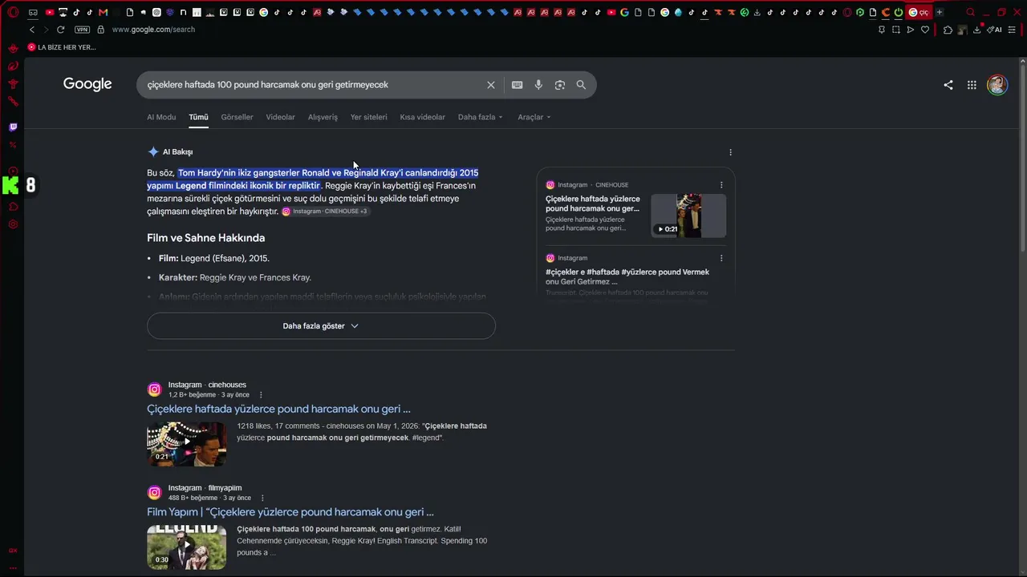1027x577 pixels.
Task: Toggle the VPN badge in address bar
Action: (x=82, y=30)
